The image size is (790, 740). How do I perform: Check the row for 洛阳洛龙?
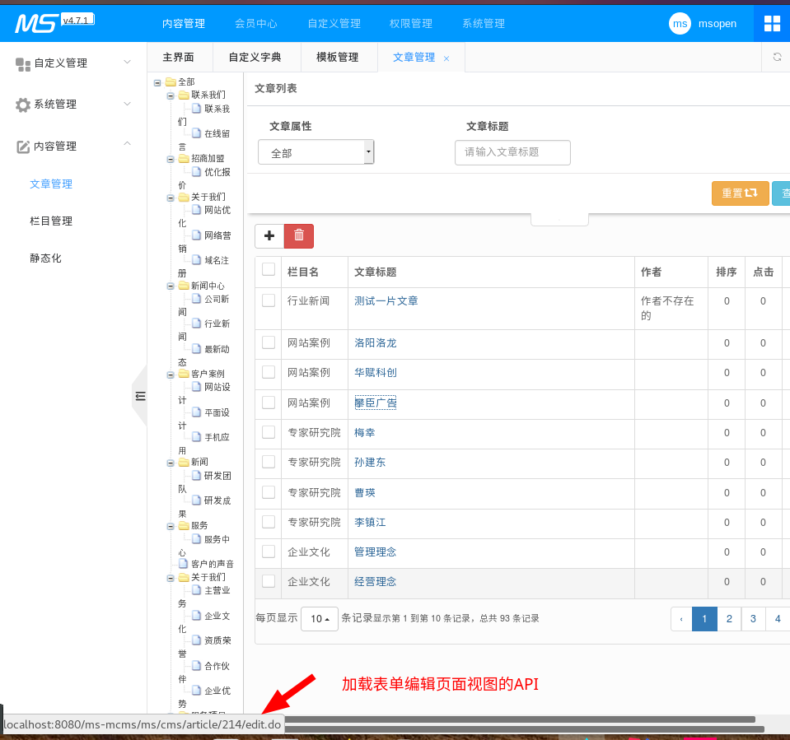269,342
